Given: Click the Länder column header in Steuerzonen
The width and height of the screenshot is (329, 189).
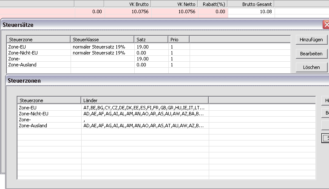Looking at the screenshot, I should point(145,100).
